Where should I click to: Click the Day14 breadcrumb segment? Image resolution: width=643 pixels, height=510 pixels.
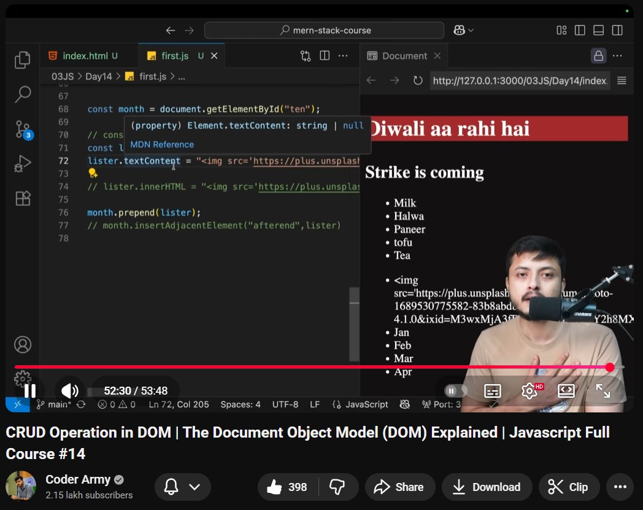[x=98, y=77]
